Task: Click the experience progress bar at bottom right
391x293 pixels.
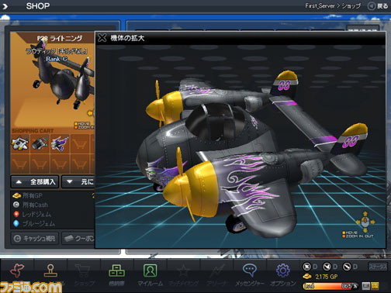Action: pyautogui.click(x=331, y=286)
